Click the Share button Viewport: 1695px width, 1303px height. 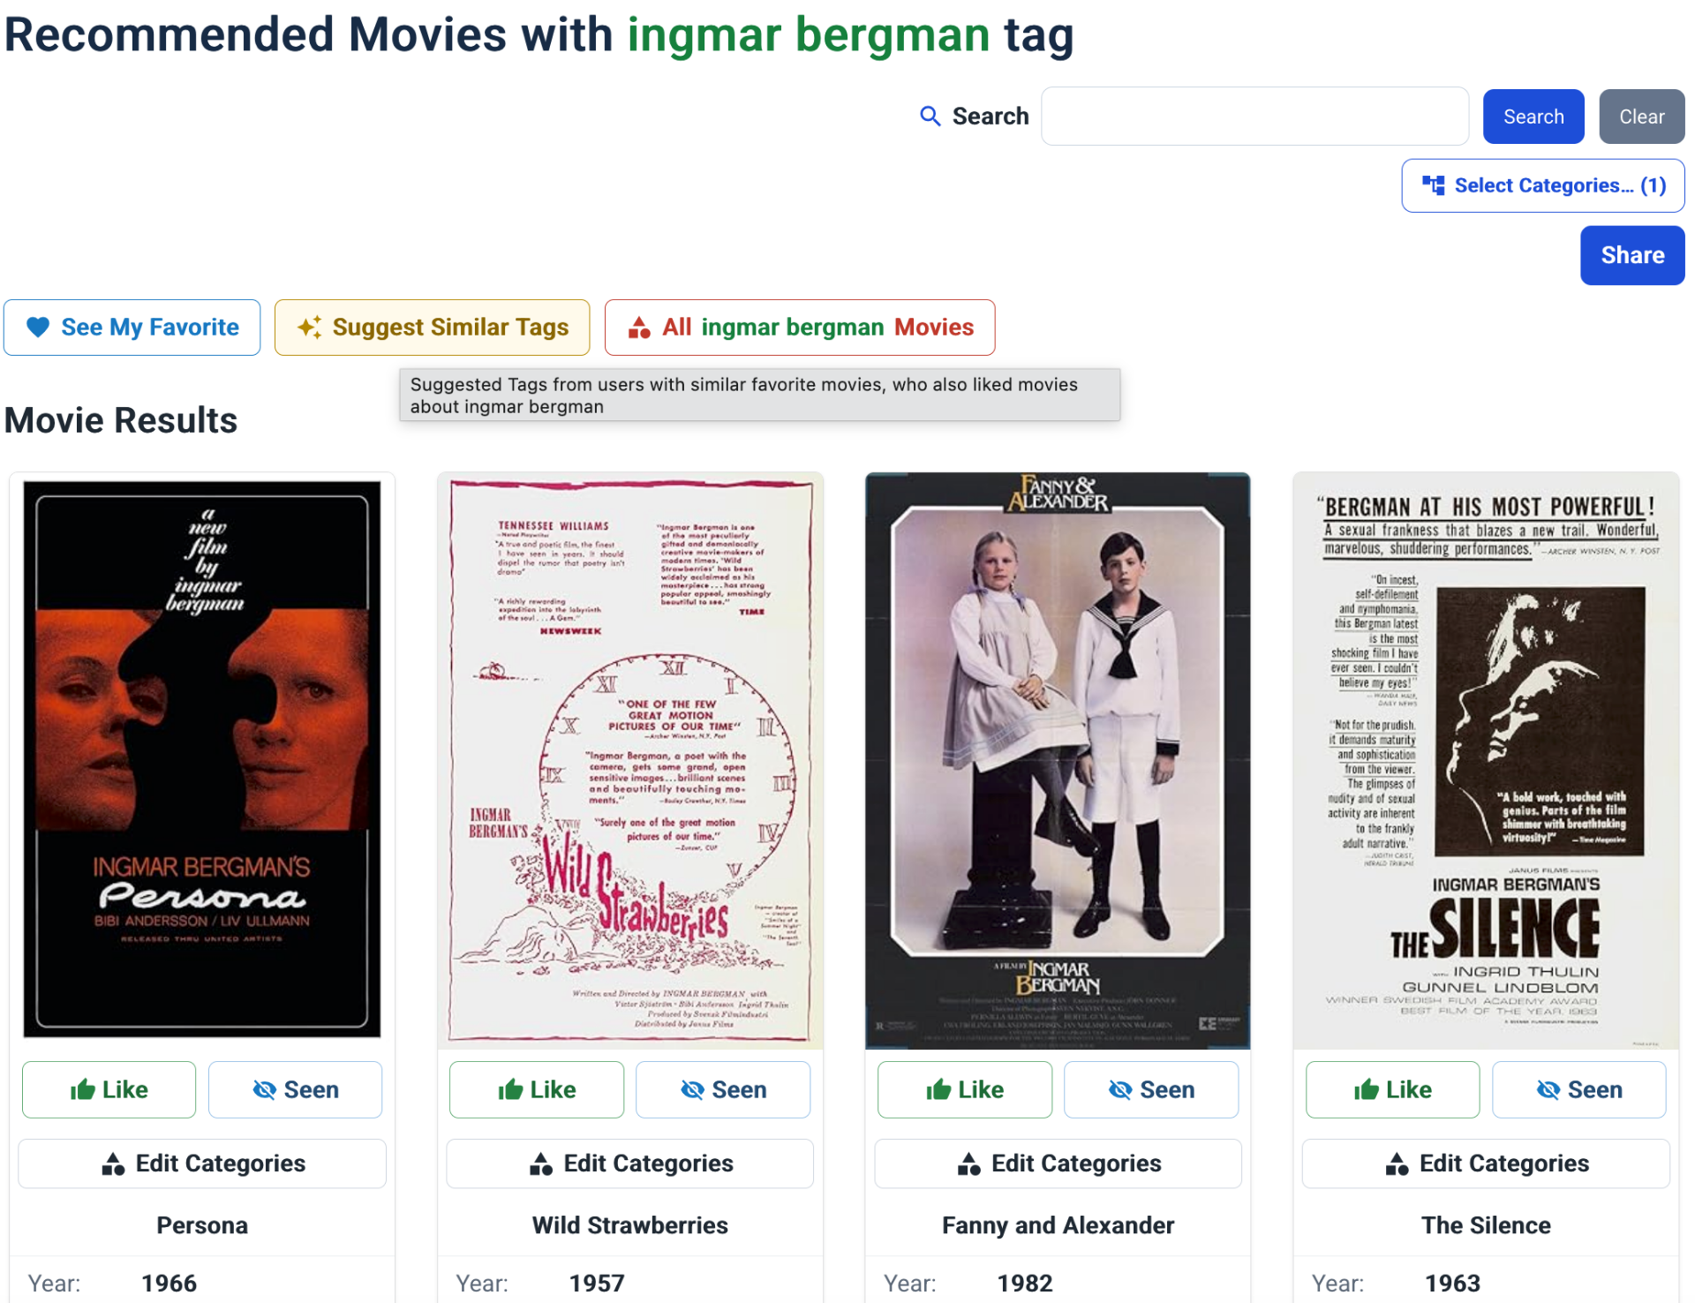coord(1632,255)
